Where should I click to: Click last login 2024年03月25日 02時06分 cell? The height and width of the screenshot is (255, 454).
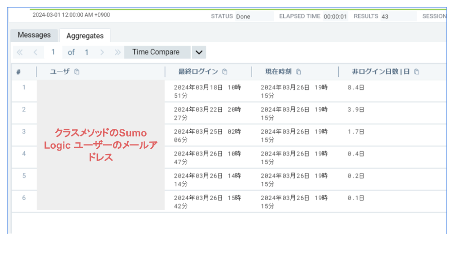pyautogui.click(x=207, y=136)
